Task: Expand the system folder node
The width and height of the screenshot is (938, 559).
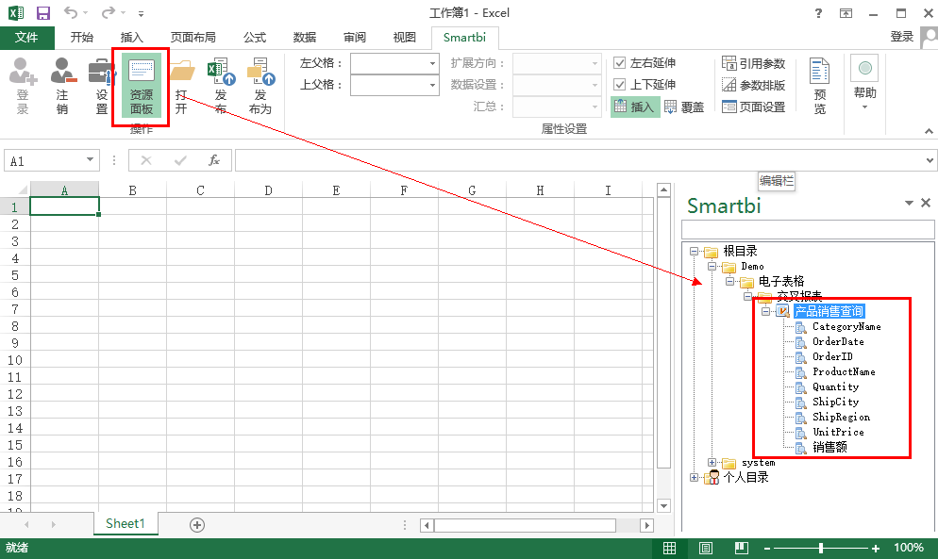Action: click(712, 462)
